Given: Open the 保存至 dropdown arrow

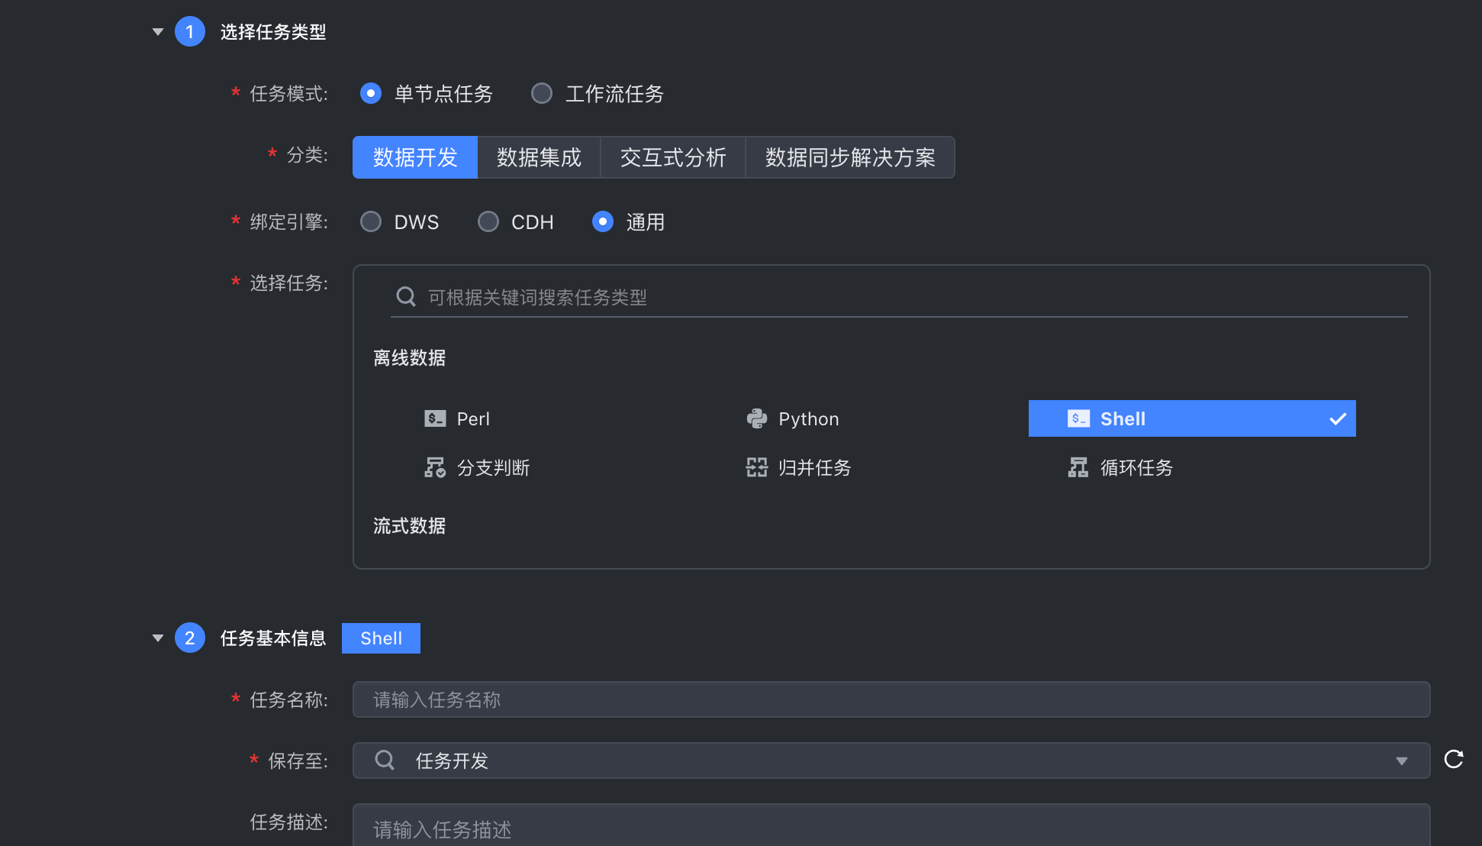Looking at the screenshot, I should tap(1401, 761).
